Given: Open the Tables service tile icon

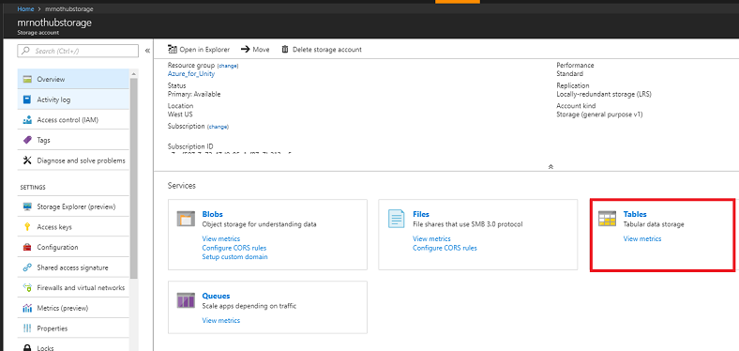Looking at the screenshot, I should point(607,219).
